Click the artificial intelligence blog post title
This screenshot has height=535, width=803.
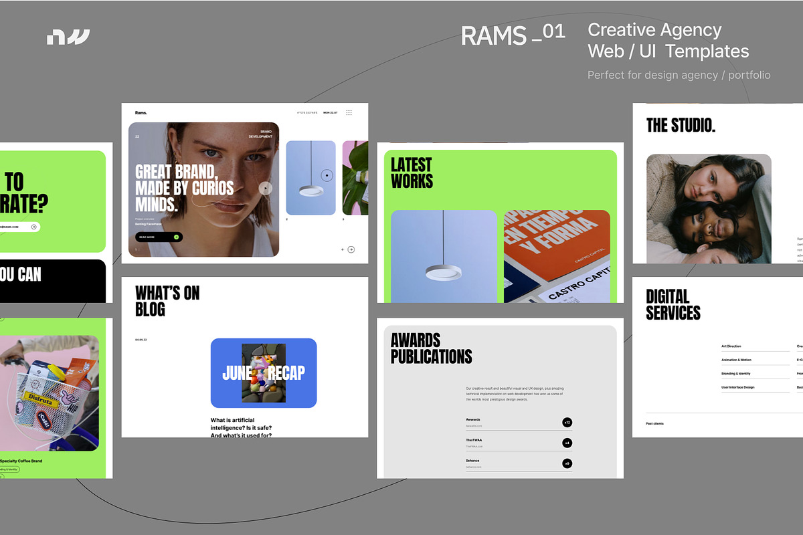[x=241, y=428]
